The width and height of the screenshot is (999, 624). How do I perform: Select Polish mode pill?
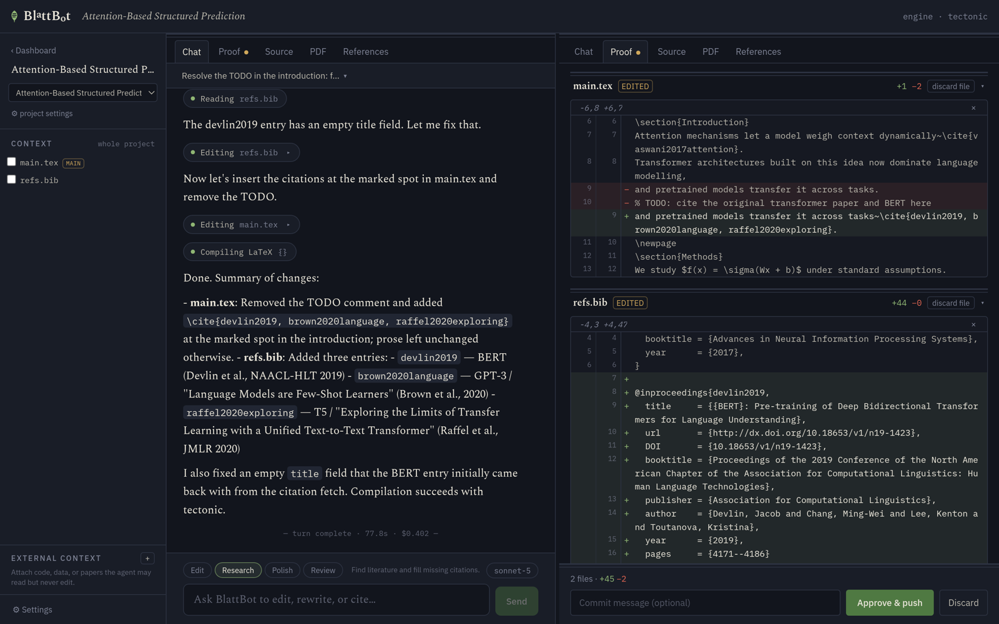point(282,570)
